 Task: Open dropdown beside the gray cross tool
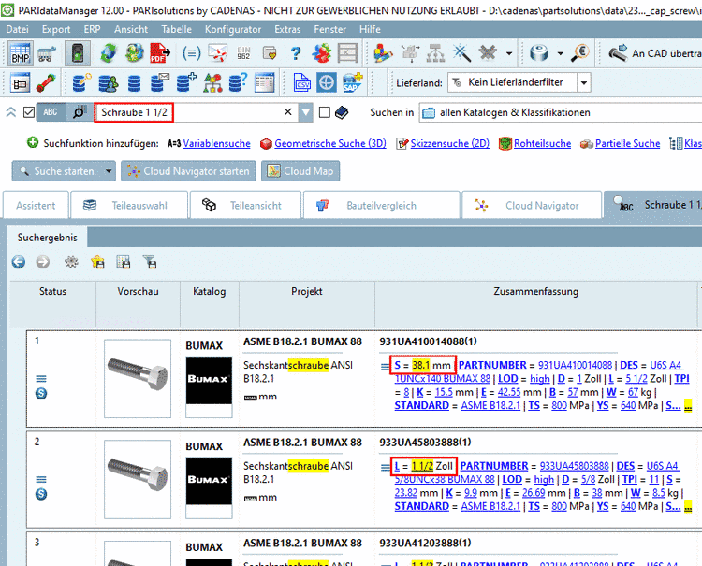[x=509, y=53]
